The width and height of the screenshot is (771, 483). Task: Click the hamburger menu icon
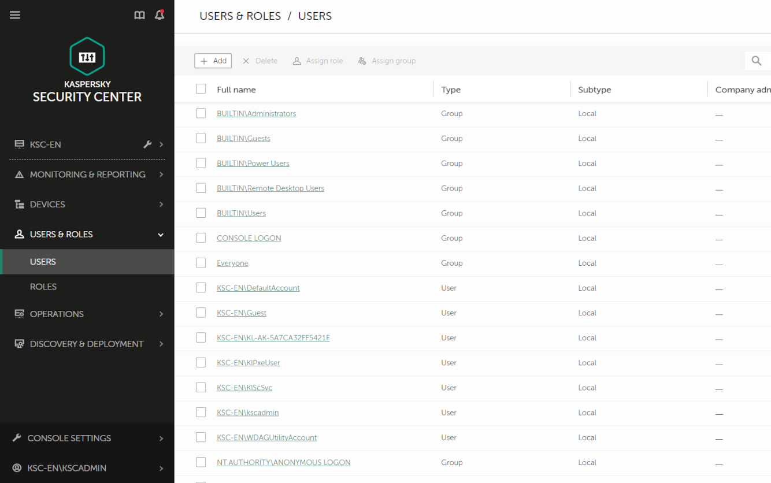[15, 15]
